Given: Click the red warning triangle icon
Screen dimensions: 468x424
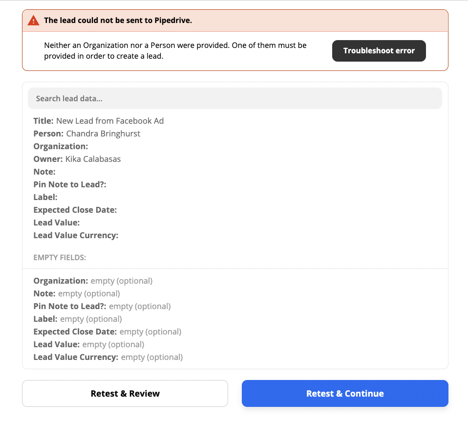Looking at the screenshot, I should click(x=33, y=21).
